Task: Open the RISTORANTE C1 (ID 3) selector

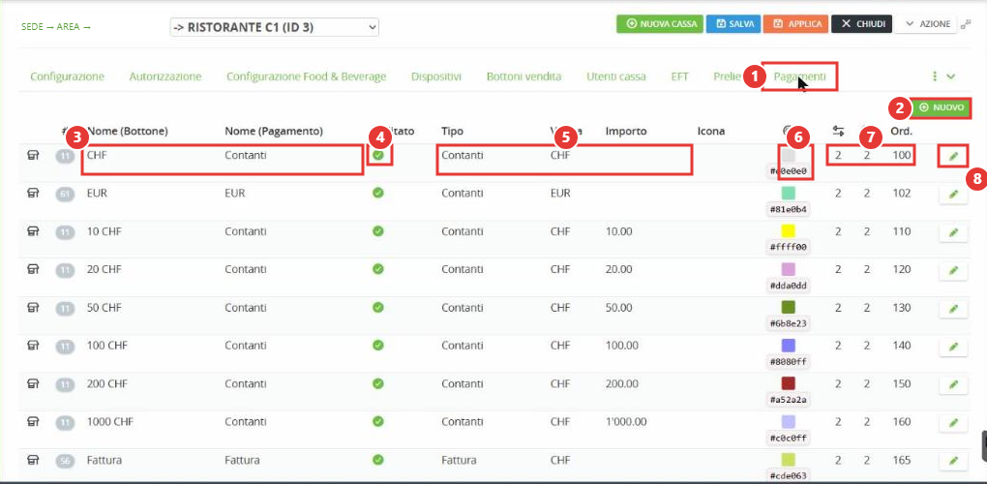Action: pyautogui.click(x=275, y=27)
